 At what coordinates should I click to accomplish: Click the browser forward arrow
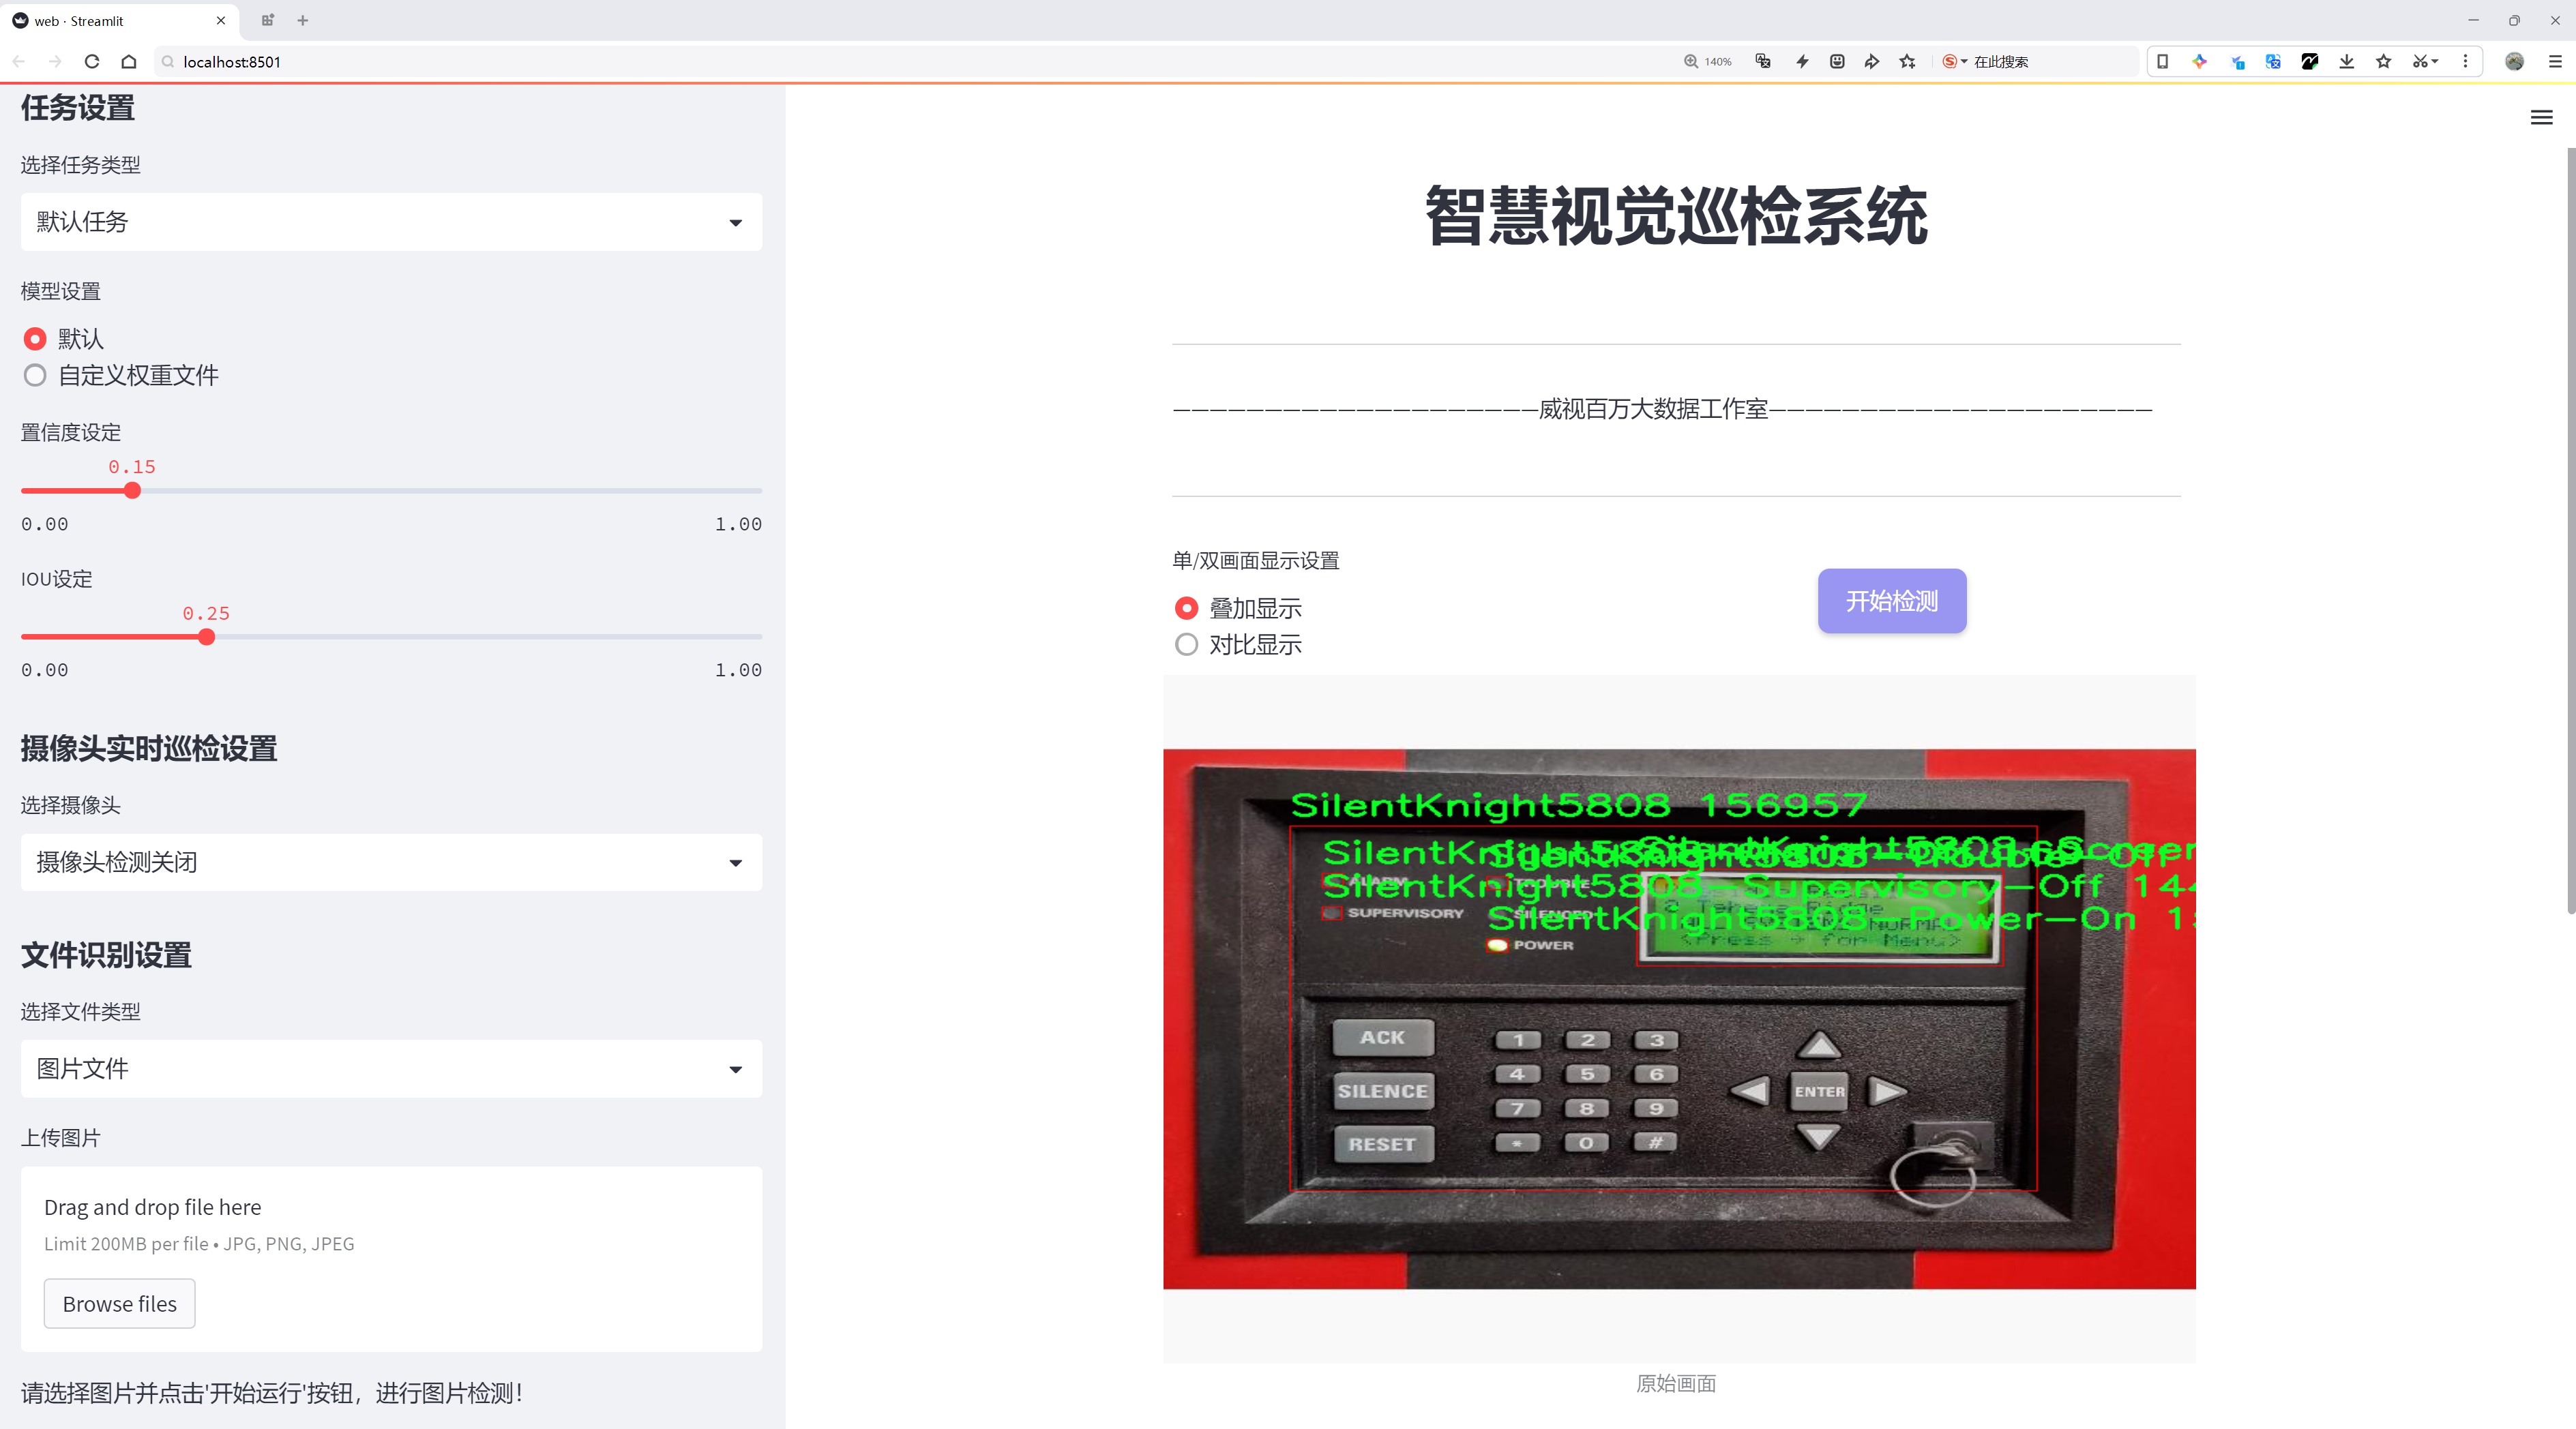[x=55, y=61]
